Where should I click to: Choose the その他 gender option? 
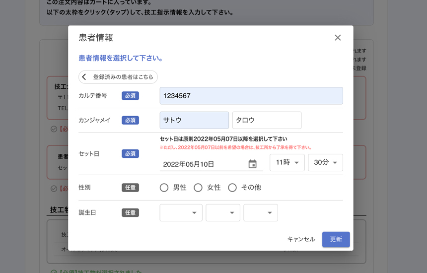pos(232,188)
